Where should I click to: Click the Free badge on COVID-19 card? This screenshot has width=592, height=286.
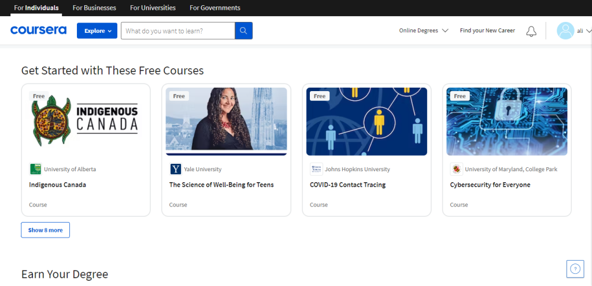[319, 96]
